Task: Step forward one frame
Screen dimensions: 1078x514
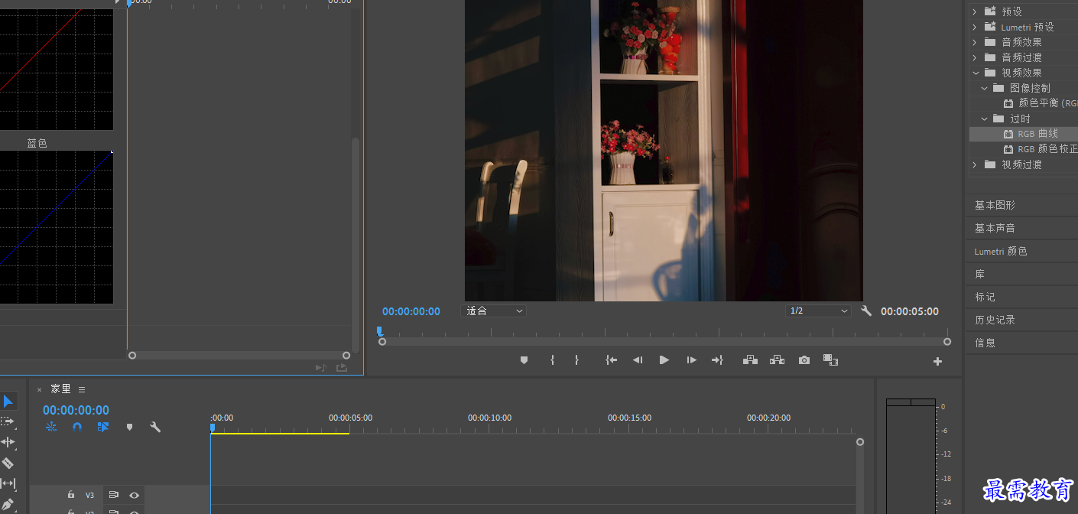Action: click(691, 359)
